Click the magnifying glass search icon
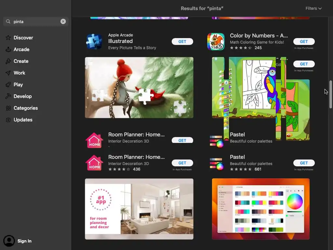This screenshot has width=333, height=250. point(8,21)
